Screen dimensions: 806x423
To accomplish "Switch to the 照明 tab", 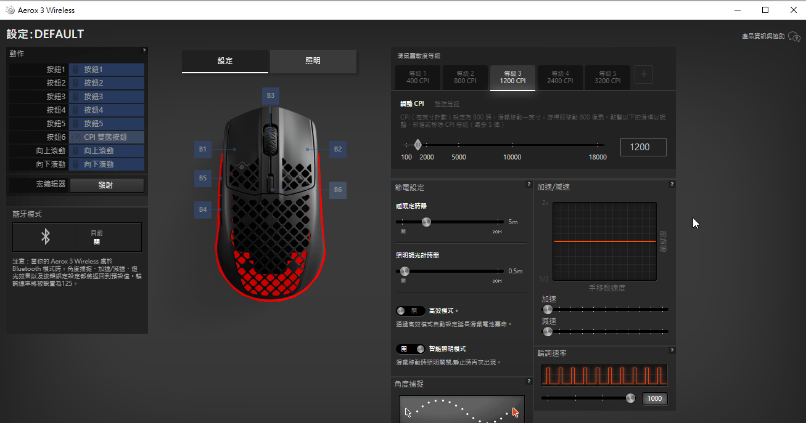I will [313, 61].
